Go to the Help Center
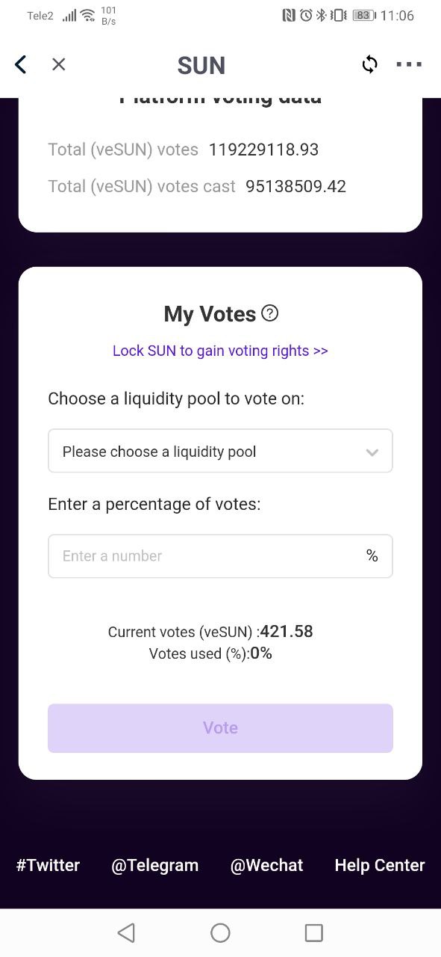The height and width of the screenshot is (957, 441). 380,865
